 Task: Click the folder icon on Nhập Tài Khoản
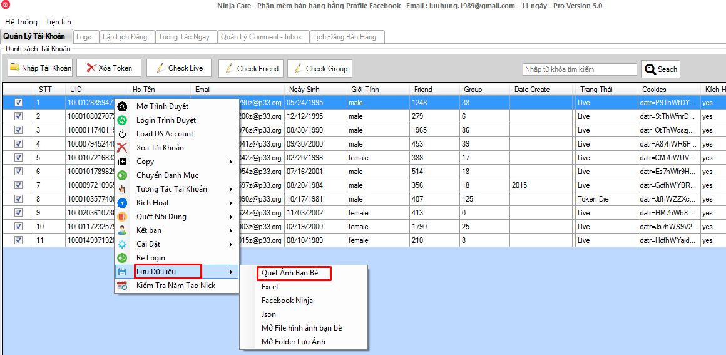click(x=15, y=68)
